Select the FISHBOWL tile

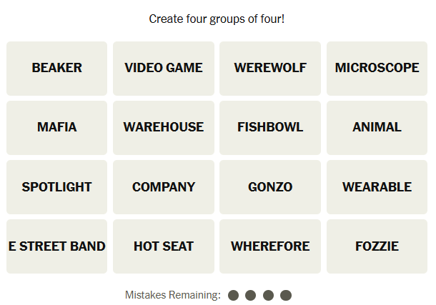pos(270,128)
